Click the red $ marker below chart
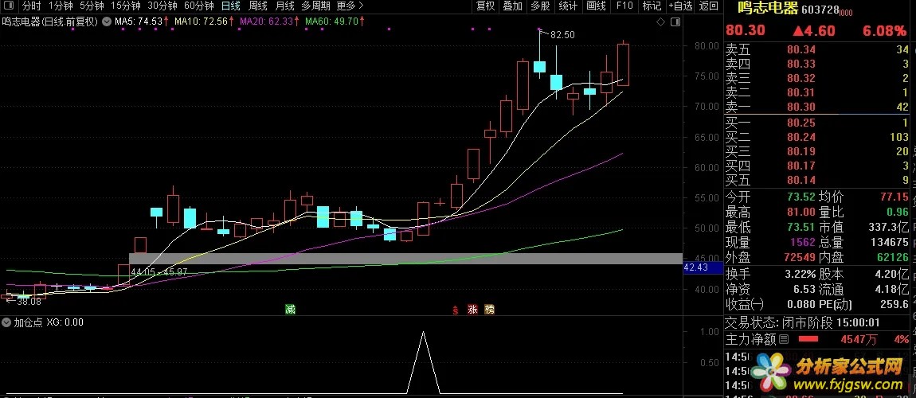The width and height of the screenshot is (916, 398). pyautogui.click(x=455, y=310)
